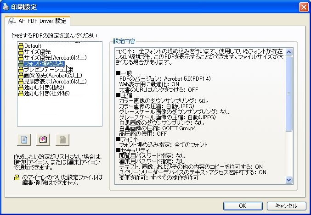Screen dimensions: 311x215
Task: Close the 印刷設定 dialog
Action: [304, 7]
